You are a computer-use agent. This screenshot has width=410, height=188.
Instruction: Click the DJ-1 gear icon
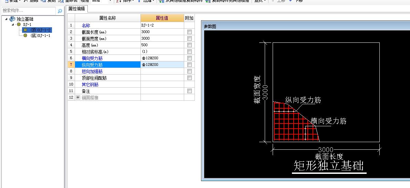point(19,24)
